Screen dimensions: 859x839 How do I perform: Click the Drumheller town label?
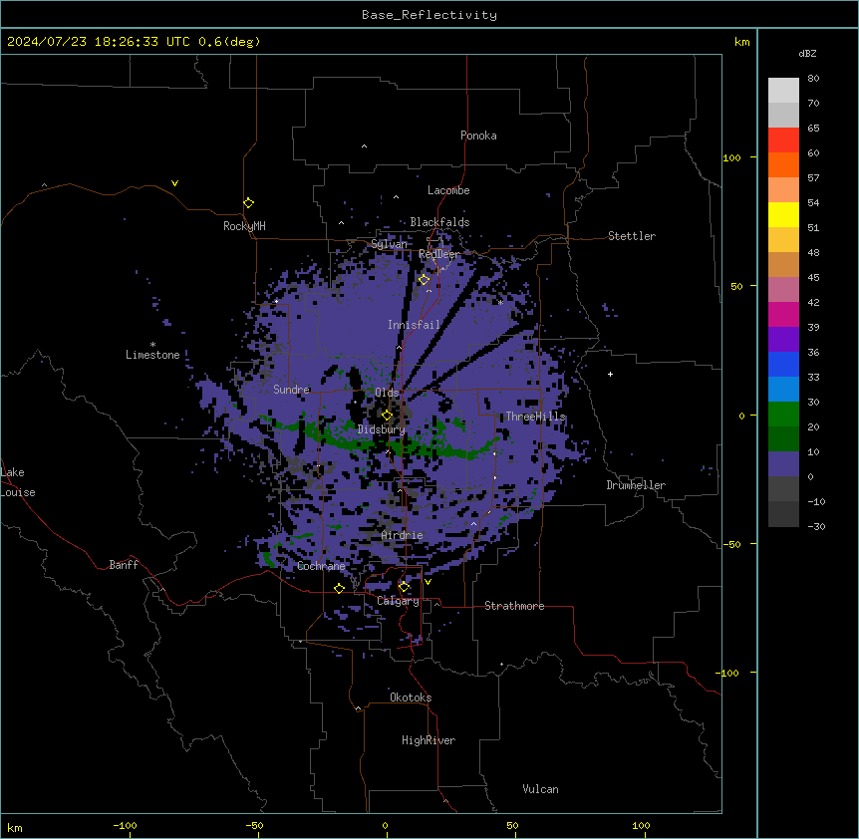point(636,485)
